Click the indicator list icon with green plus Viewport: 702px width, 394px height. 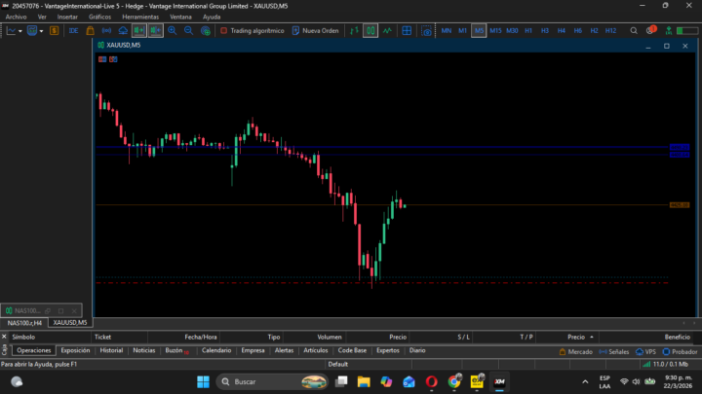(206, 31)
